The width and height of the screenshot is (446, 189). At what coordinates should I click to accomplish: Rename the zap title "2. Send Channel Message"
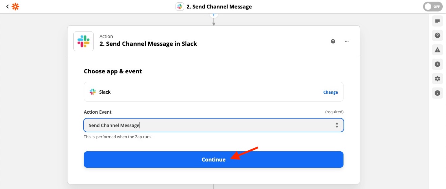[x=219, y=7]
